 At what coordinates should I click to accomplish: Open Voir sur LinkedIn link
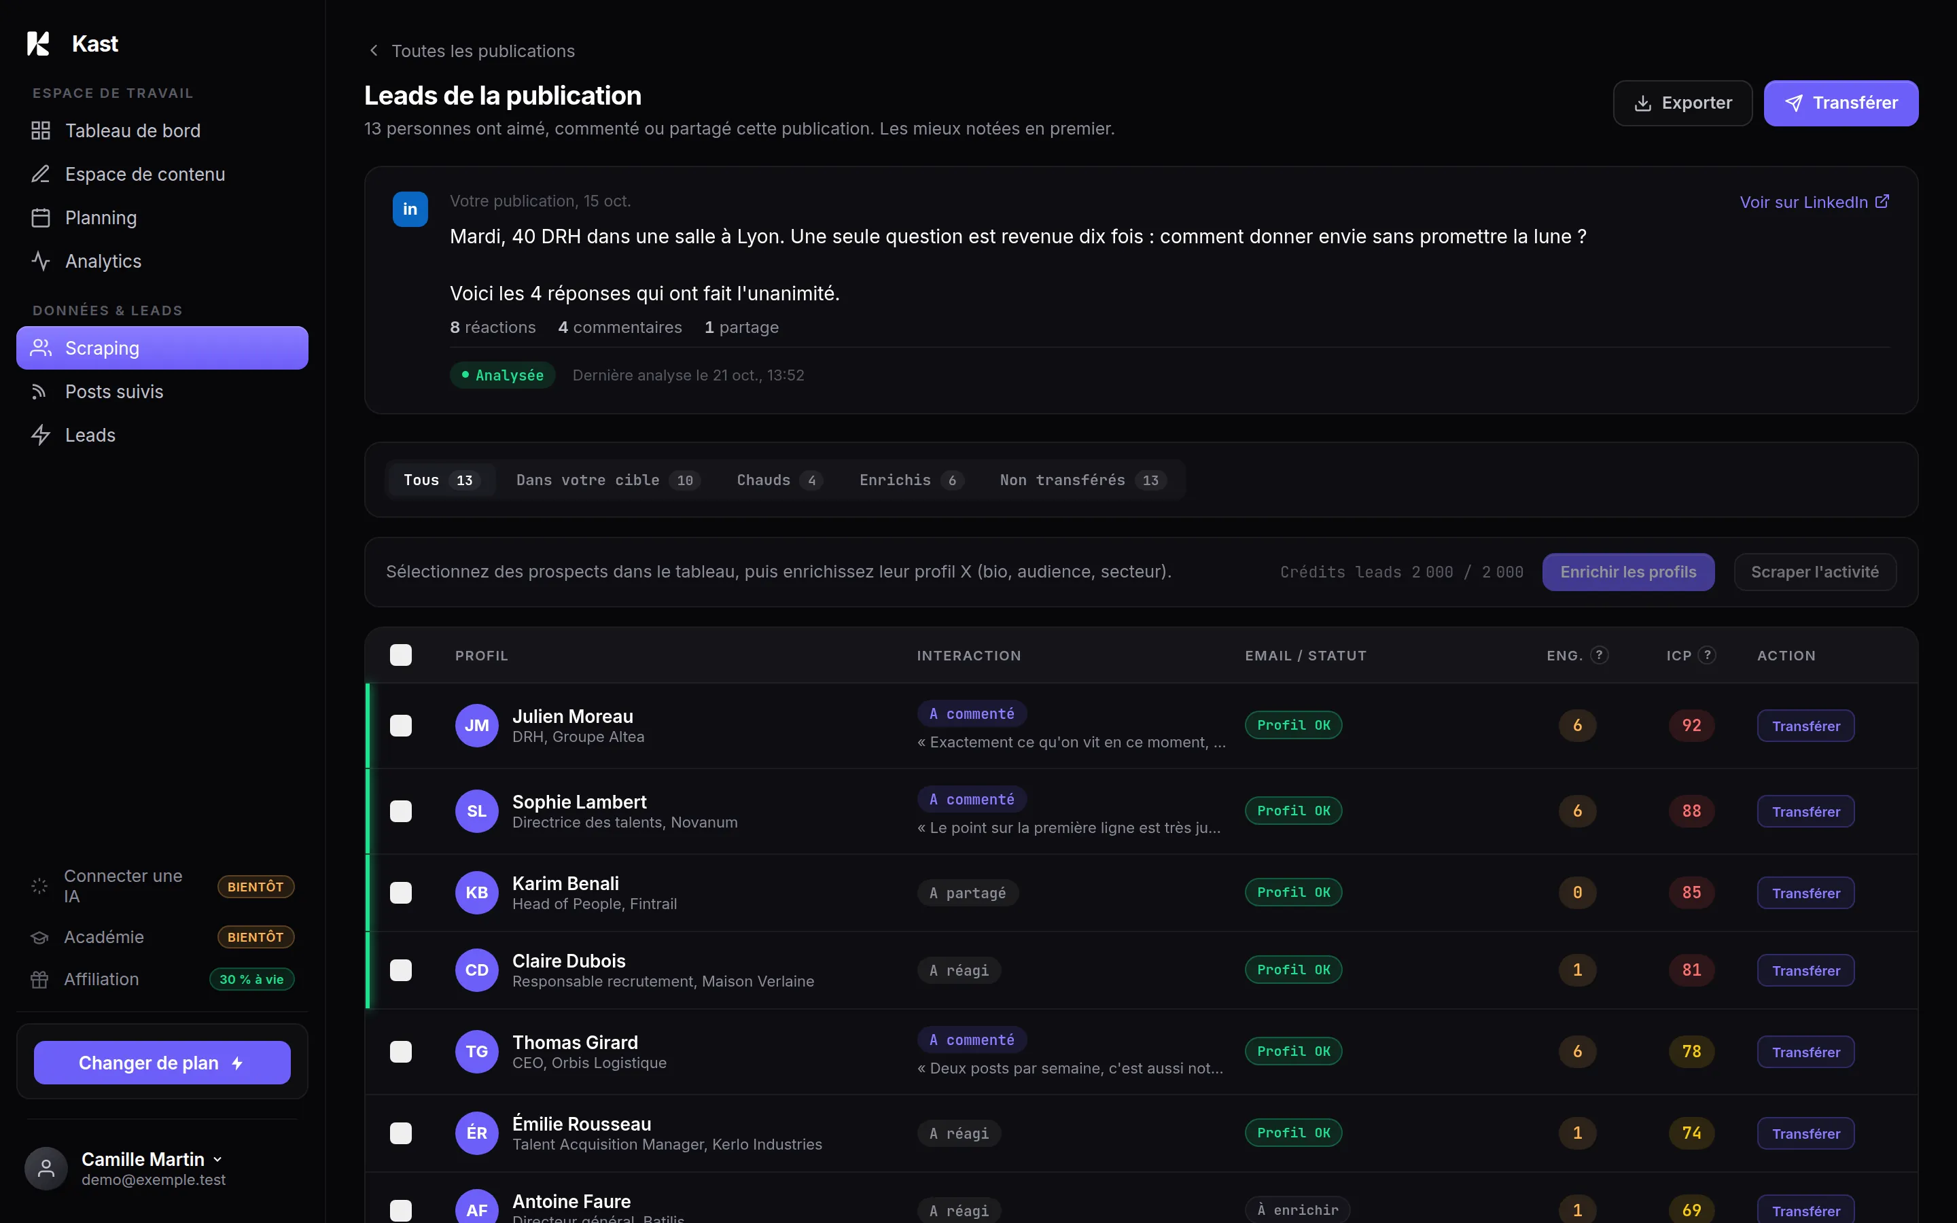coord(1814,202)
